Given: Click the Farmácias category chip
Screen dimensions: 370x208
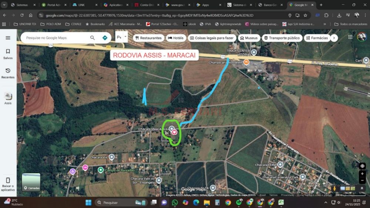Looking at the screenshot, I should click(317, 38).
